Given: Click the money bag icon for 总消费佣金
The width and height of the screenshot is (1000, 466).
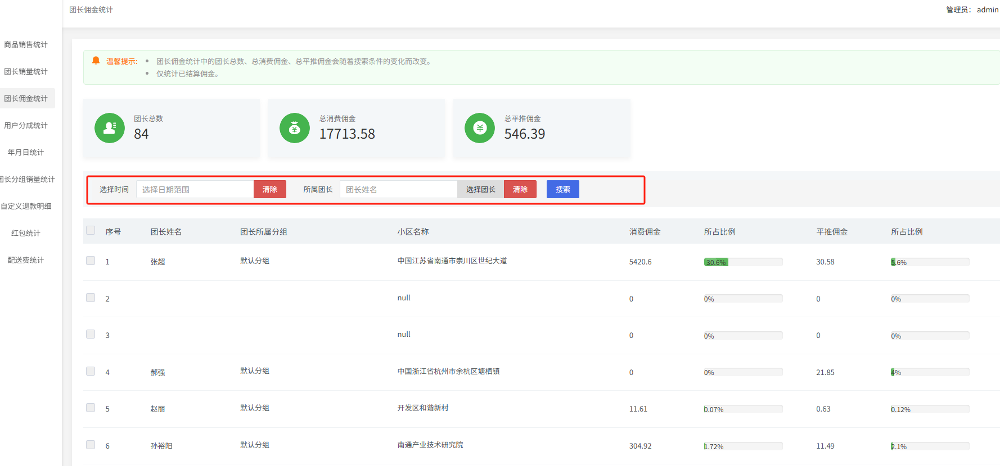Looking at the screenshot, I should pyautogui.click(x=294, y=128).
